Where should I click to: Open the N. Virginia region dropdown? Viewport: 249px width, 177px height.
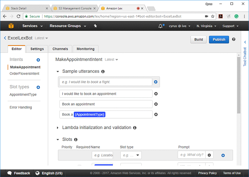pyautogui.click(x=206, y=26)
